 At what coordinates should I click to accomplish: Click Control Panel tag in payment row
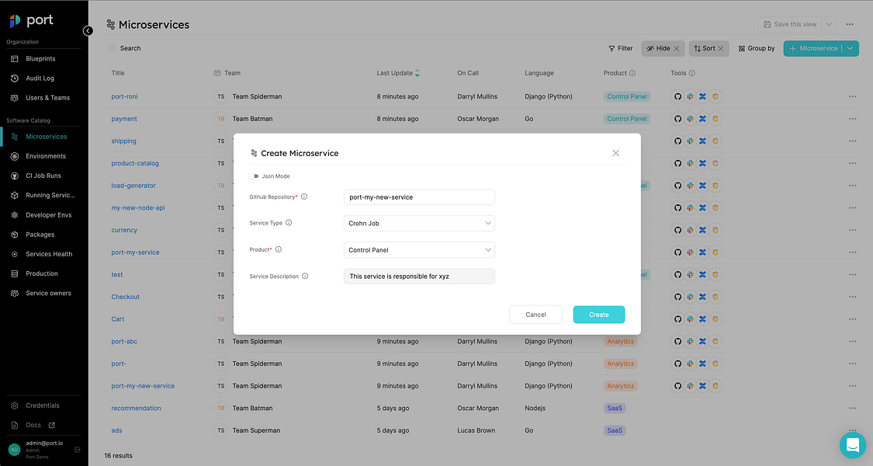click(627, 119)
